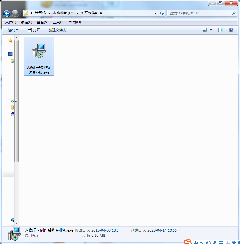Screen dimensions: 240x244
Task: Select 计算机 in the address breadcrumb
Action: click(x=40, y=13)
